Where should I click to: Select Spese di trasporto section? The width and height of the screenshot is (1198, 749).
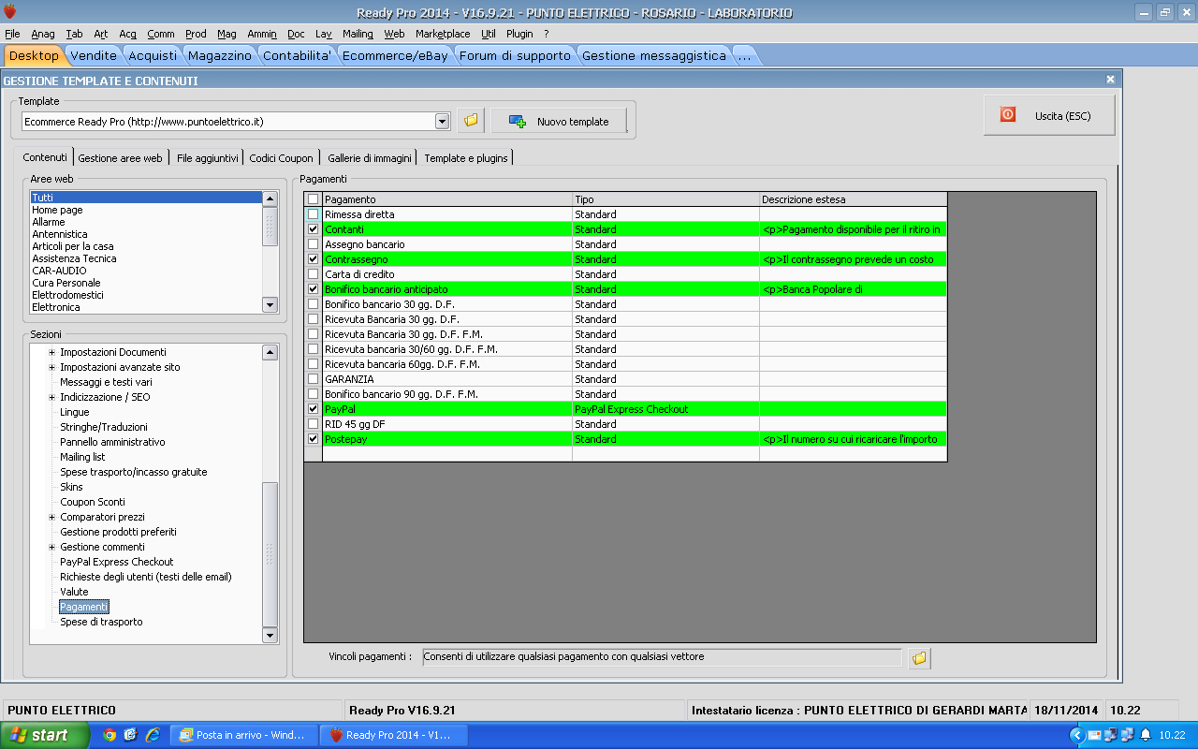[x=101, y=622]
